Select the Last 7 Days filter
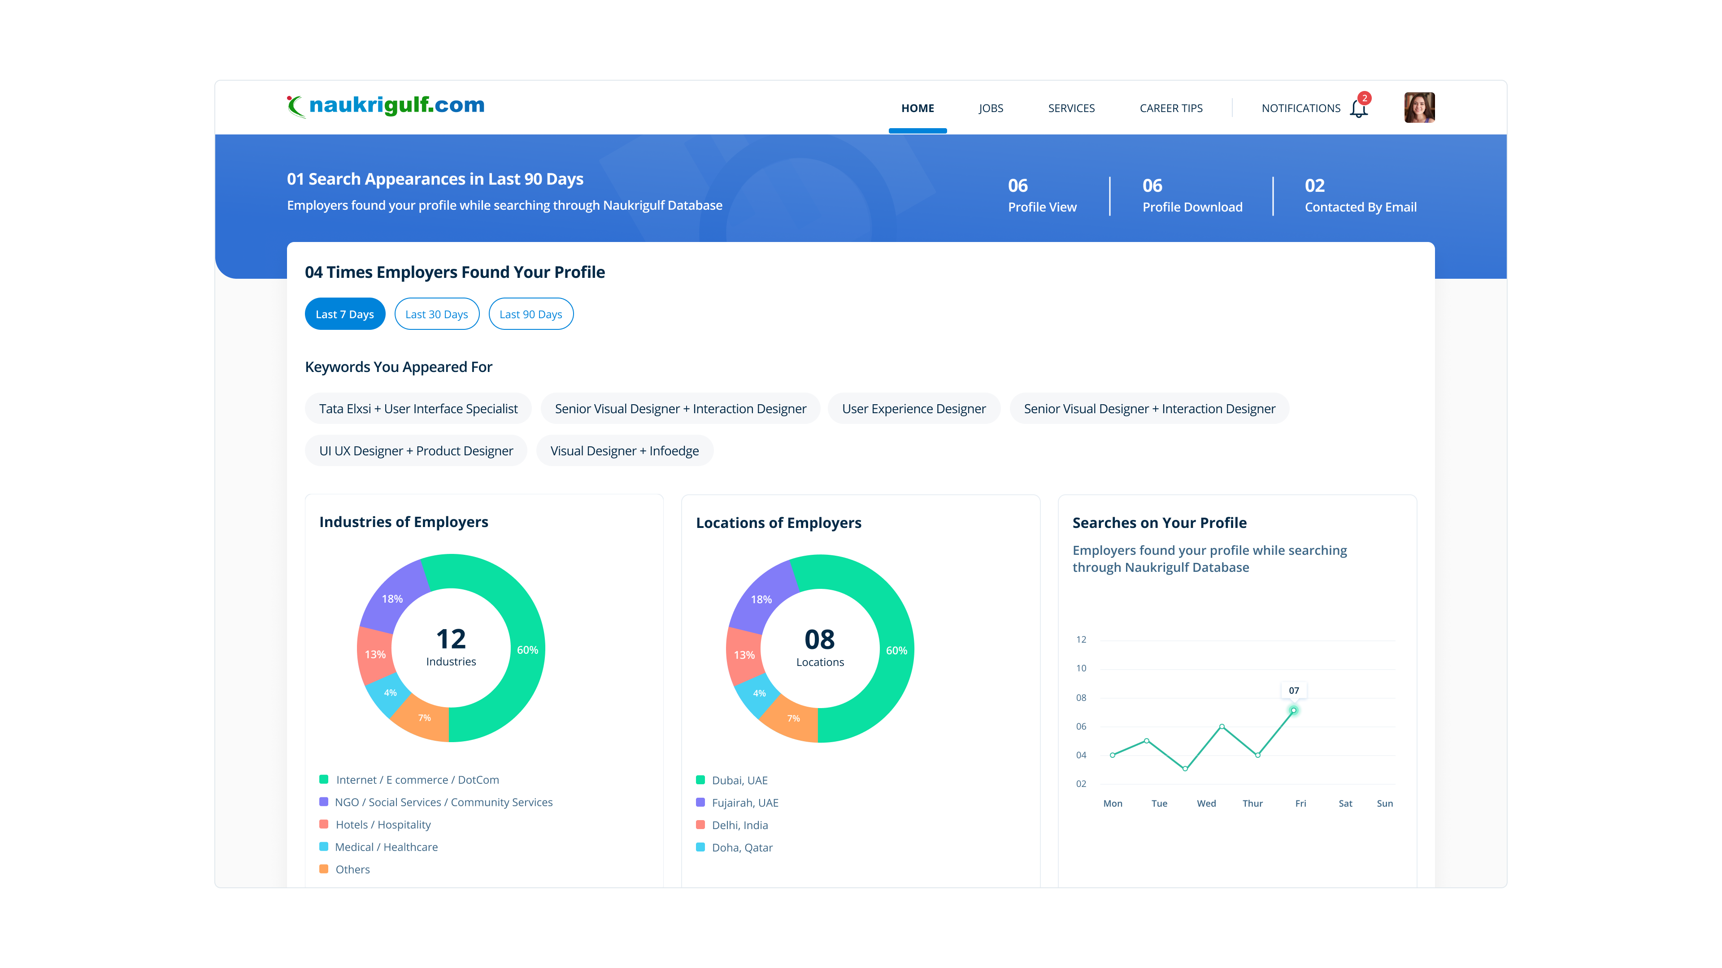This screenshot has height=968, width=1722. click(345, 314)
